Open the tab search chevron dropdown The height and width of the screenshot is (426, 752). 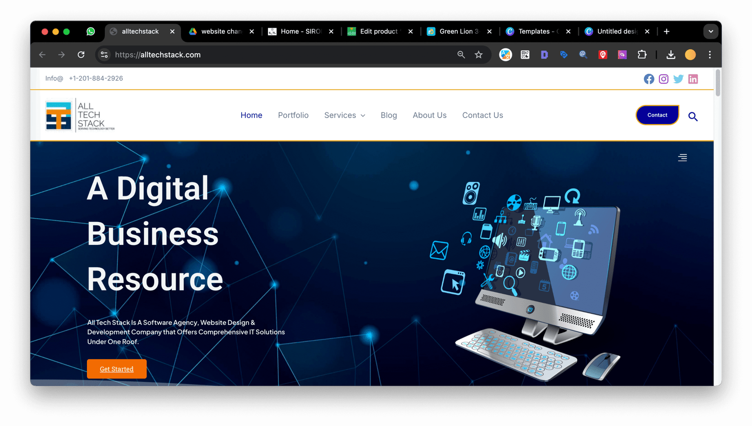[711, 32]
